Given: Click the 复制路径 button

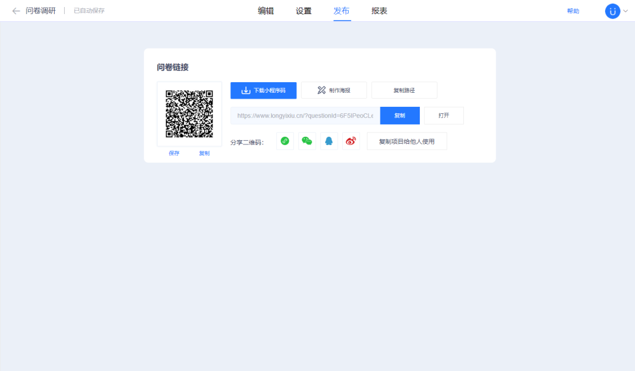Looking at the screenshot, I should [404, 90].
